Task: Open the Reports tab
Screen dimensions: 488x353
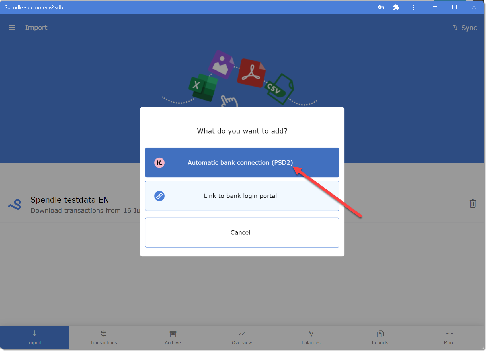Action: 380,338
